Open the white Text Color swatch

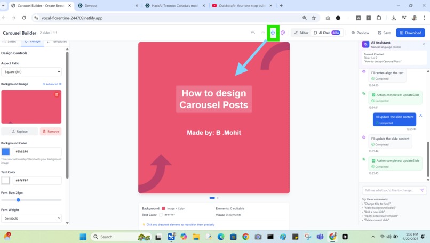click(5, 180)
